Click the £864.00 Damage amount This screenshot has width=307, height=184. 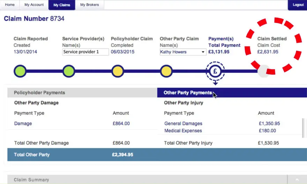[121, 124]
